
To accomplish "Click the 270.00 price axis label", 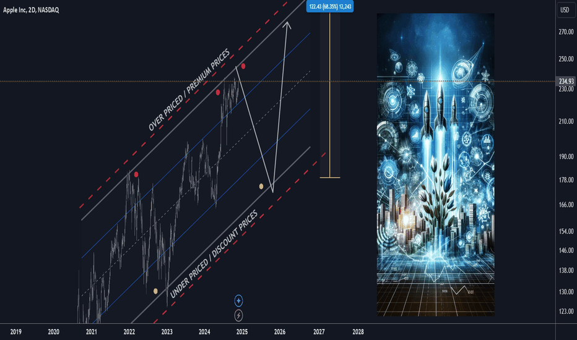I will tap(566, 32).
